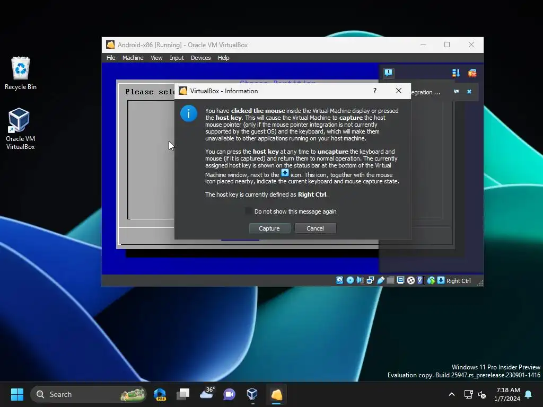Close the VirtualBox Information dialog
The image size is (543, 407).
[399, 91]
